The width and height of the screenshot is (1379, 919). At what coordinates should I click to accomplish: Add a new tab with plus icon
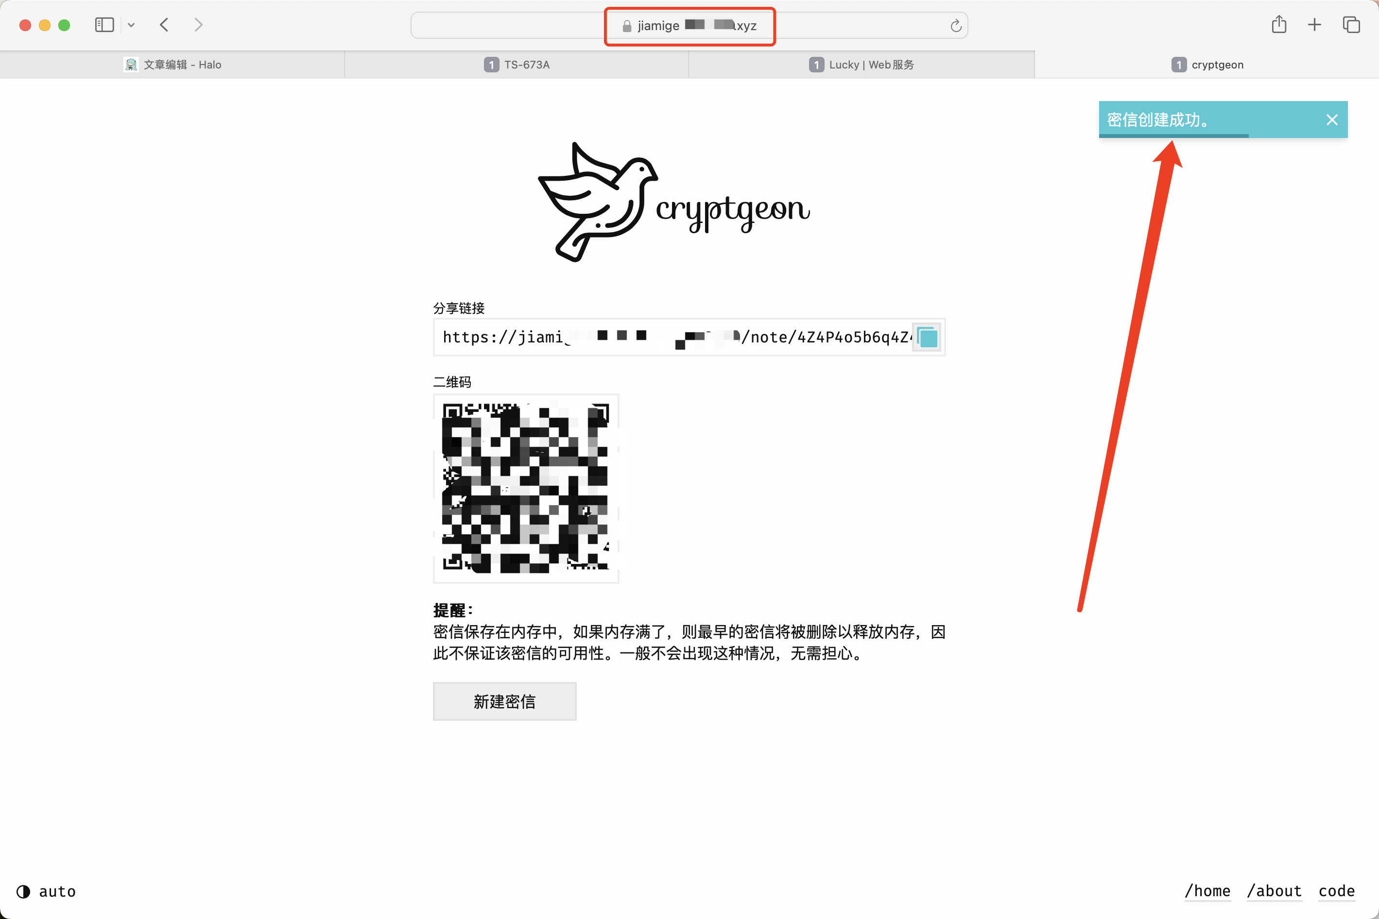point(1314,25)
